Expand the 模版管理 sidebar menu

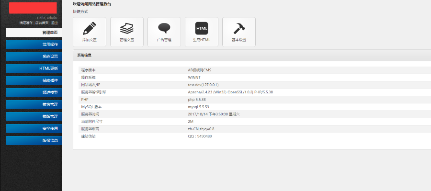pyautogui.click(x=34, y=116)
